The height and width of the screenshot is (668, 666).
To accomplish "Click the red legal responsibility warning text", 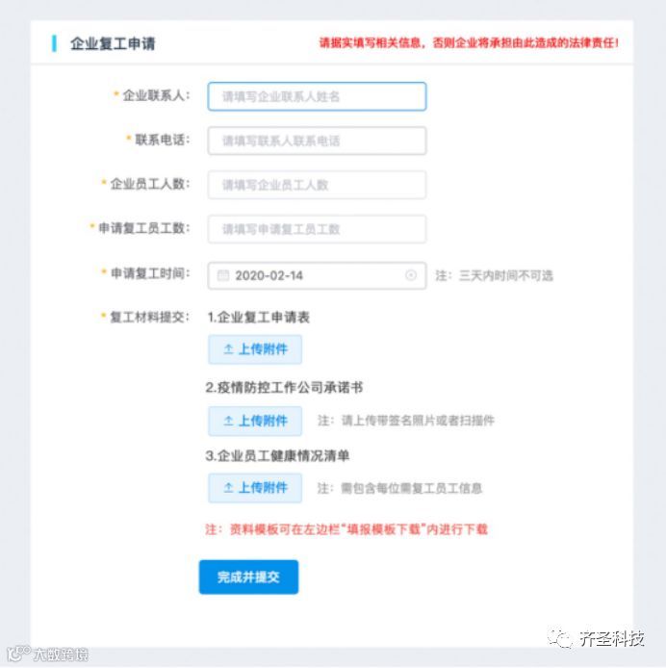I will (x=469, y=42).
